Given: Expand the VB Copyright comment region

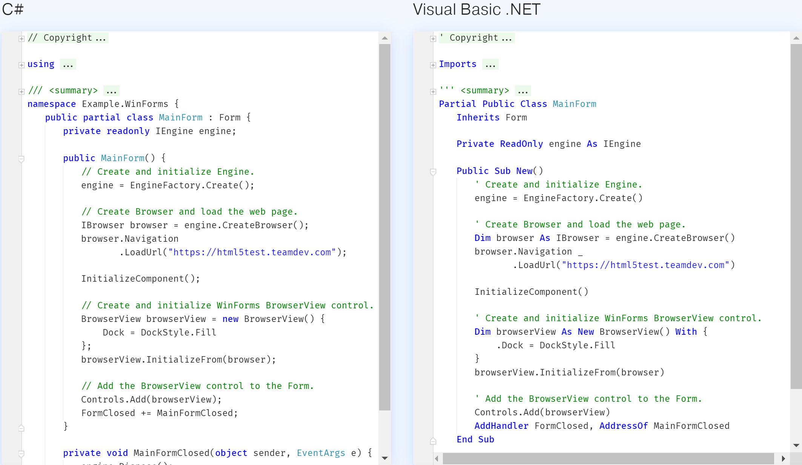Looking at the screenshot, I should pyautogui.click(x=433, y=39).
